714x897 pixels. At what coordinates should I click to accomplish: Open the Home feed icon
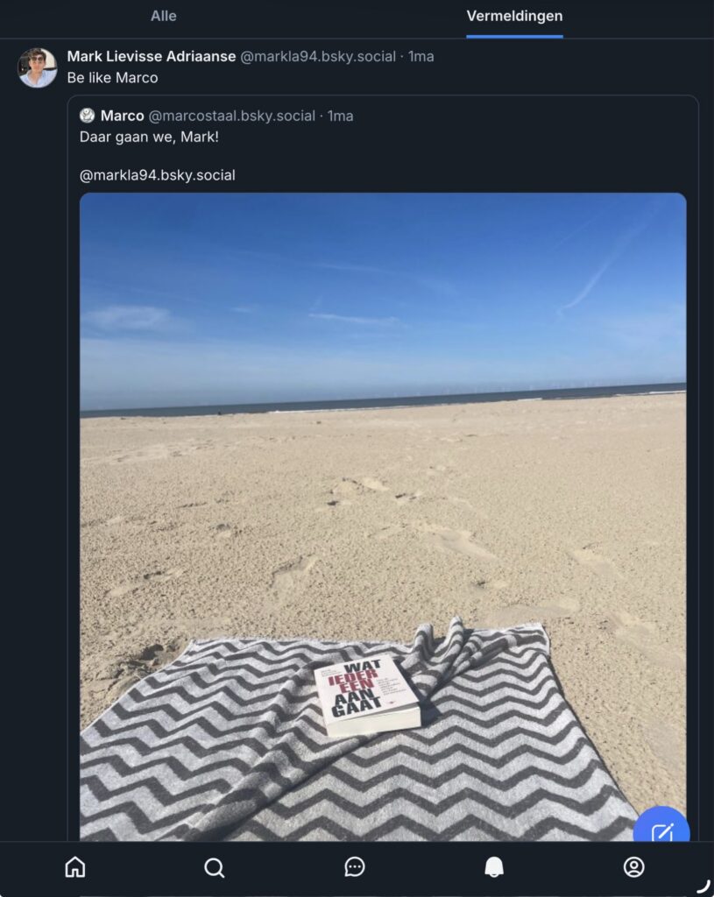pos(75,866)
